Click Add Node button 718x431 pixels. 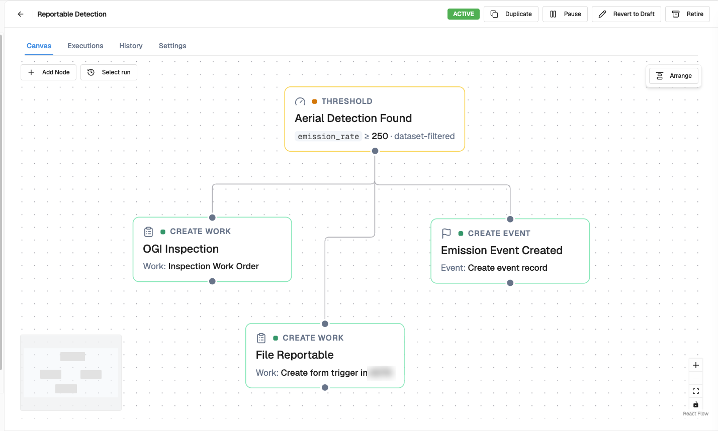[49, 72]
